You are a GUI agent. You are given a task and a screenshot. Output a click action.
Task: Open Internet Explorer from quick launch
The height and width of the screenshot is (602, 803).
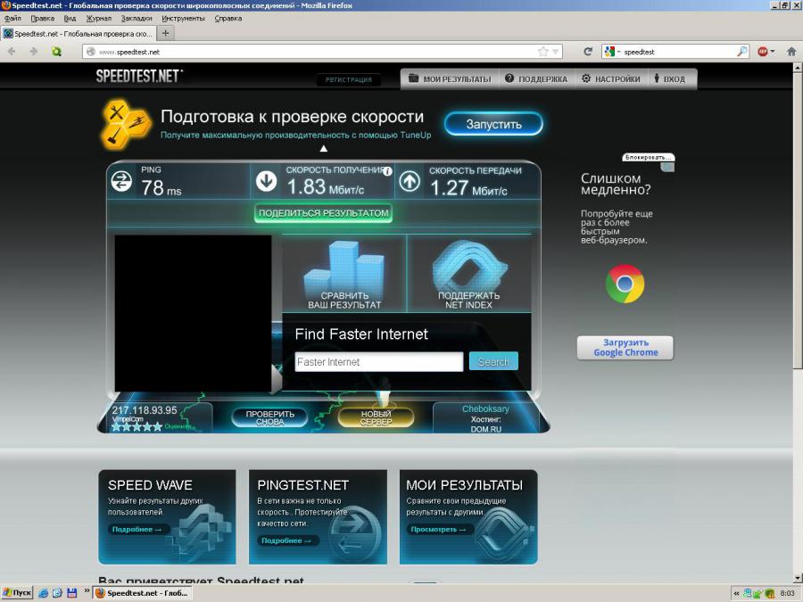click(x=44, y=593)
